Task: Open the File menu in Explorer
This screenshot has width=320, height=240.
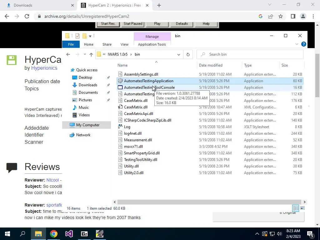Action: 71,44
